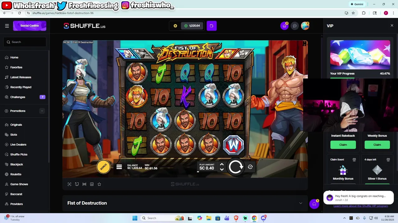Click the VIP gems banner

(360, 55)
